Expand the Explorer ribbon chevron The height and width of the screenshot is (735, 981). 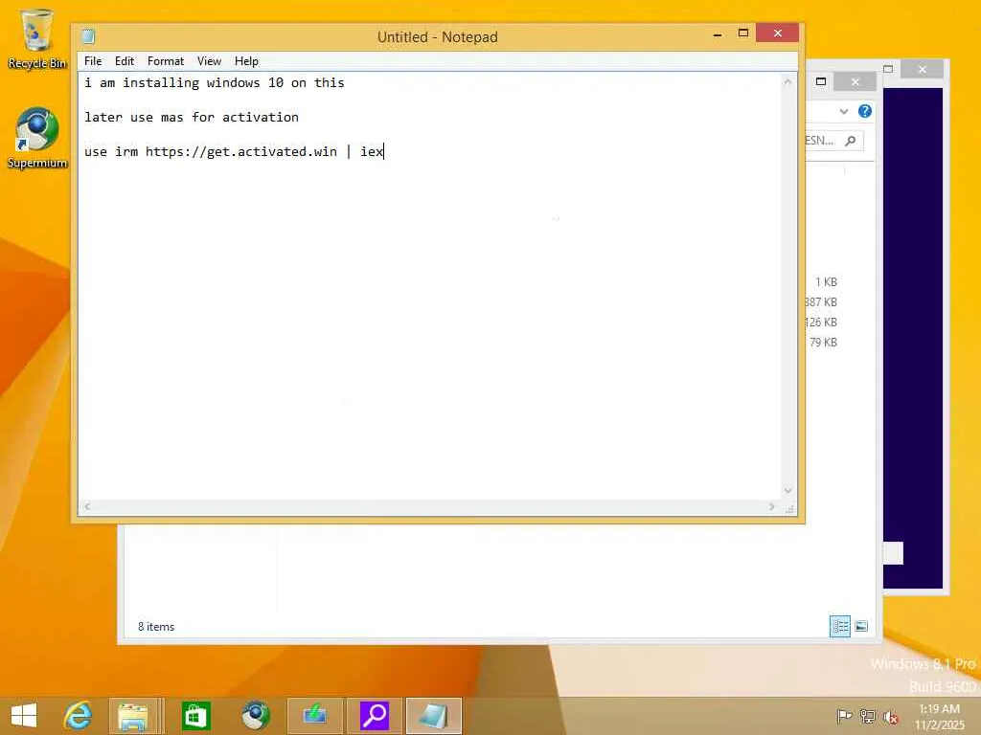844,111
